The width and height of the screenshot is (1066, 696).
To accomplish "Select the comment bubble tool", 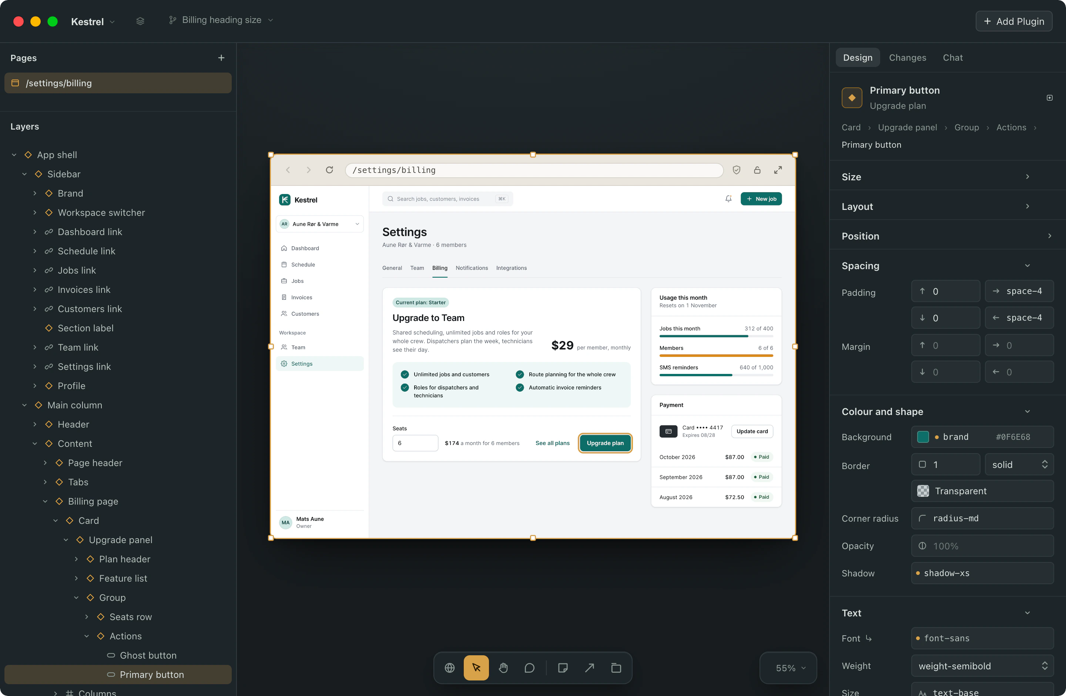I will click(x=529, y=668).
